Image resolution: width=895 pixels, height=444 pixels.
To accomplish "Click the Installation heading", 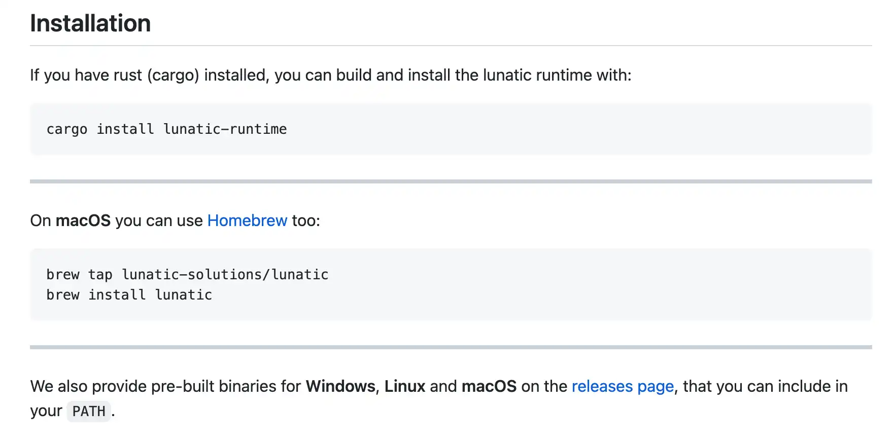I will pos(90,23).
